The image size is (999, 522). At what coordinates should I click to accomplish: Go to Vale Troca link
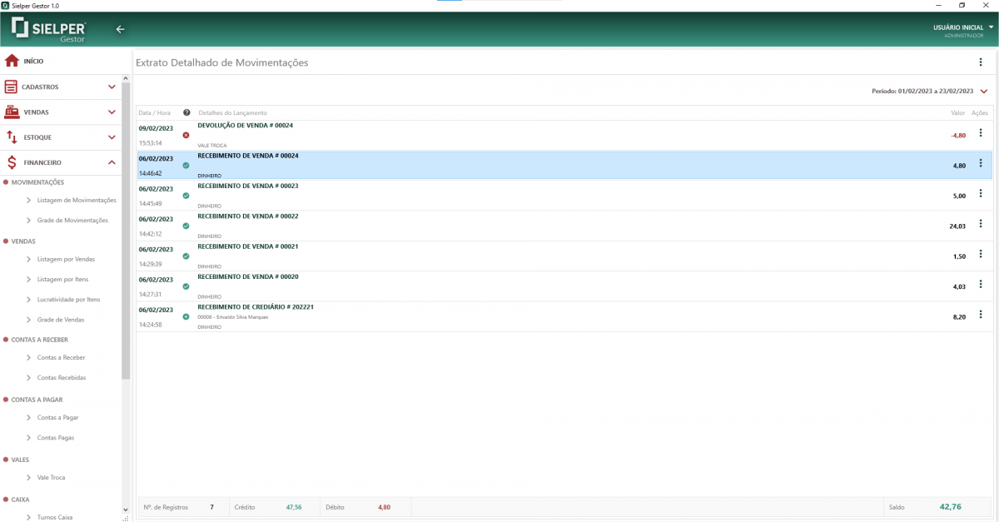click(51, 478)
